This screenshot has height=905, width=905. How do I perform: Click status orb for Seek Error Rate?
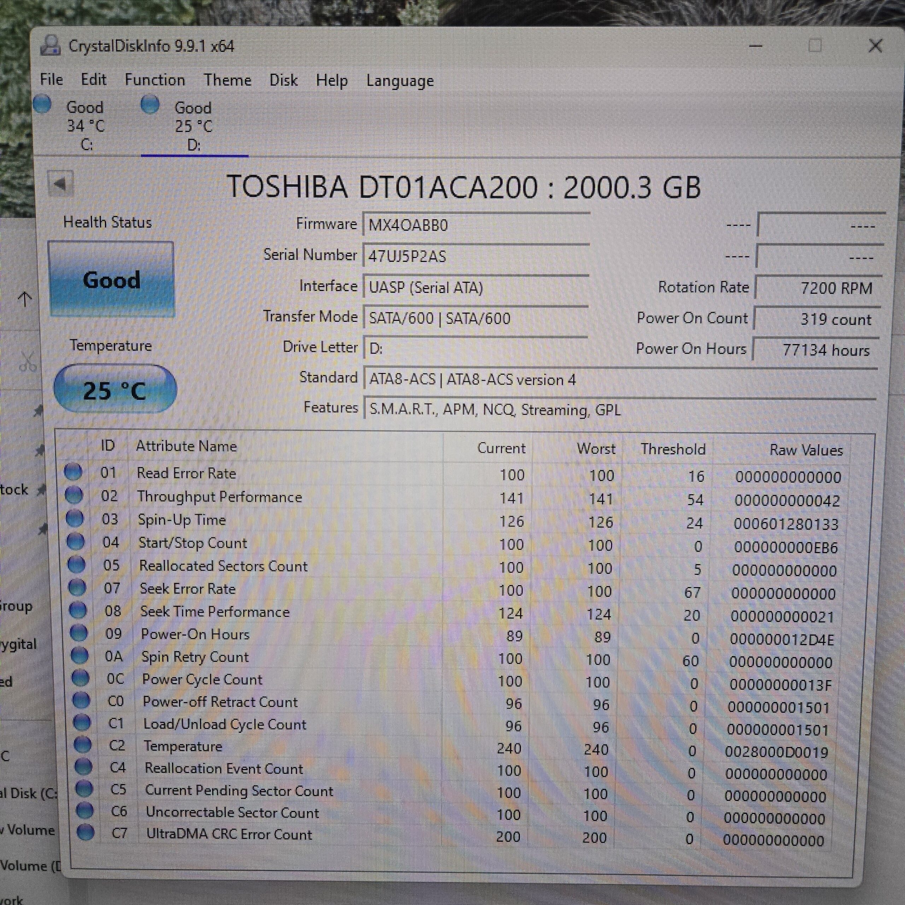point(77,588)
